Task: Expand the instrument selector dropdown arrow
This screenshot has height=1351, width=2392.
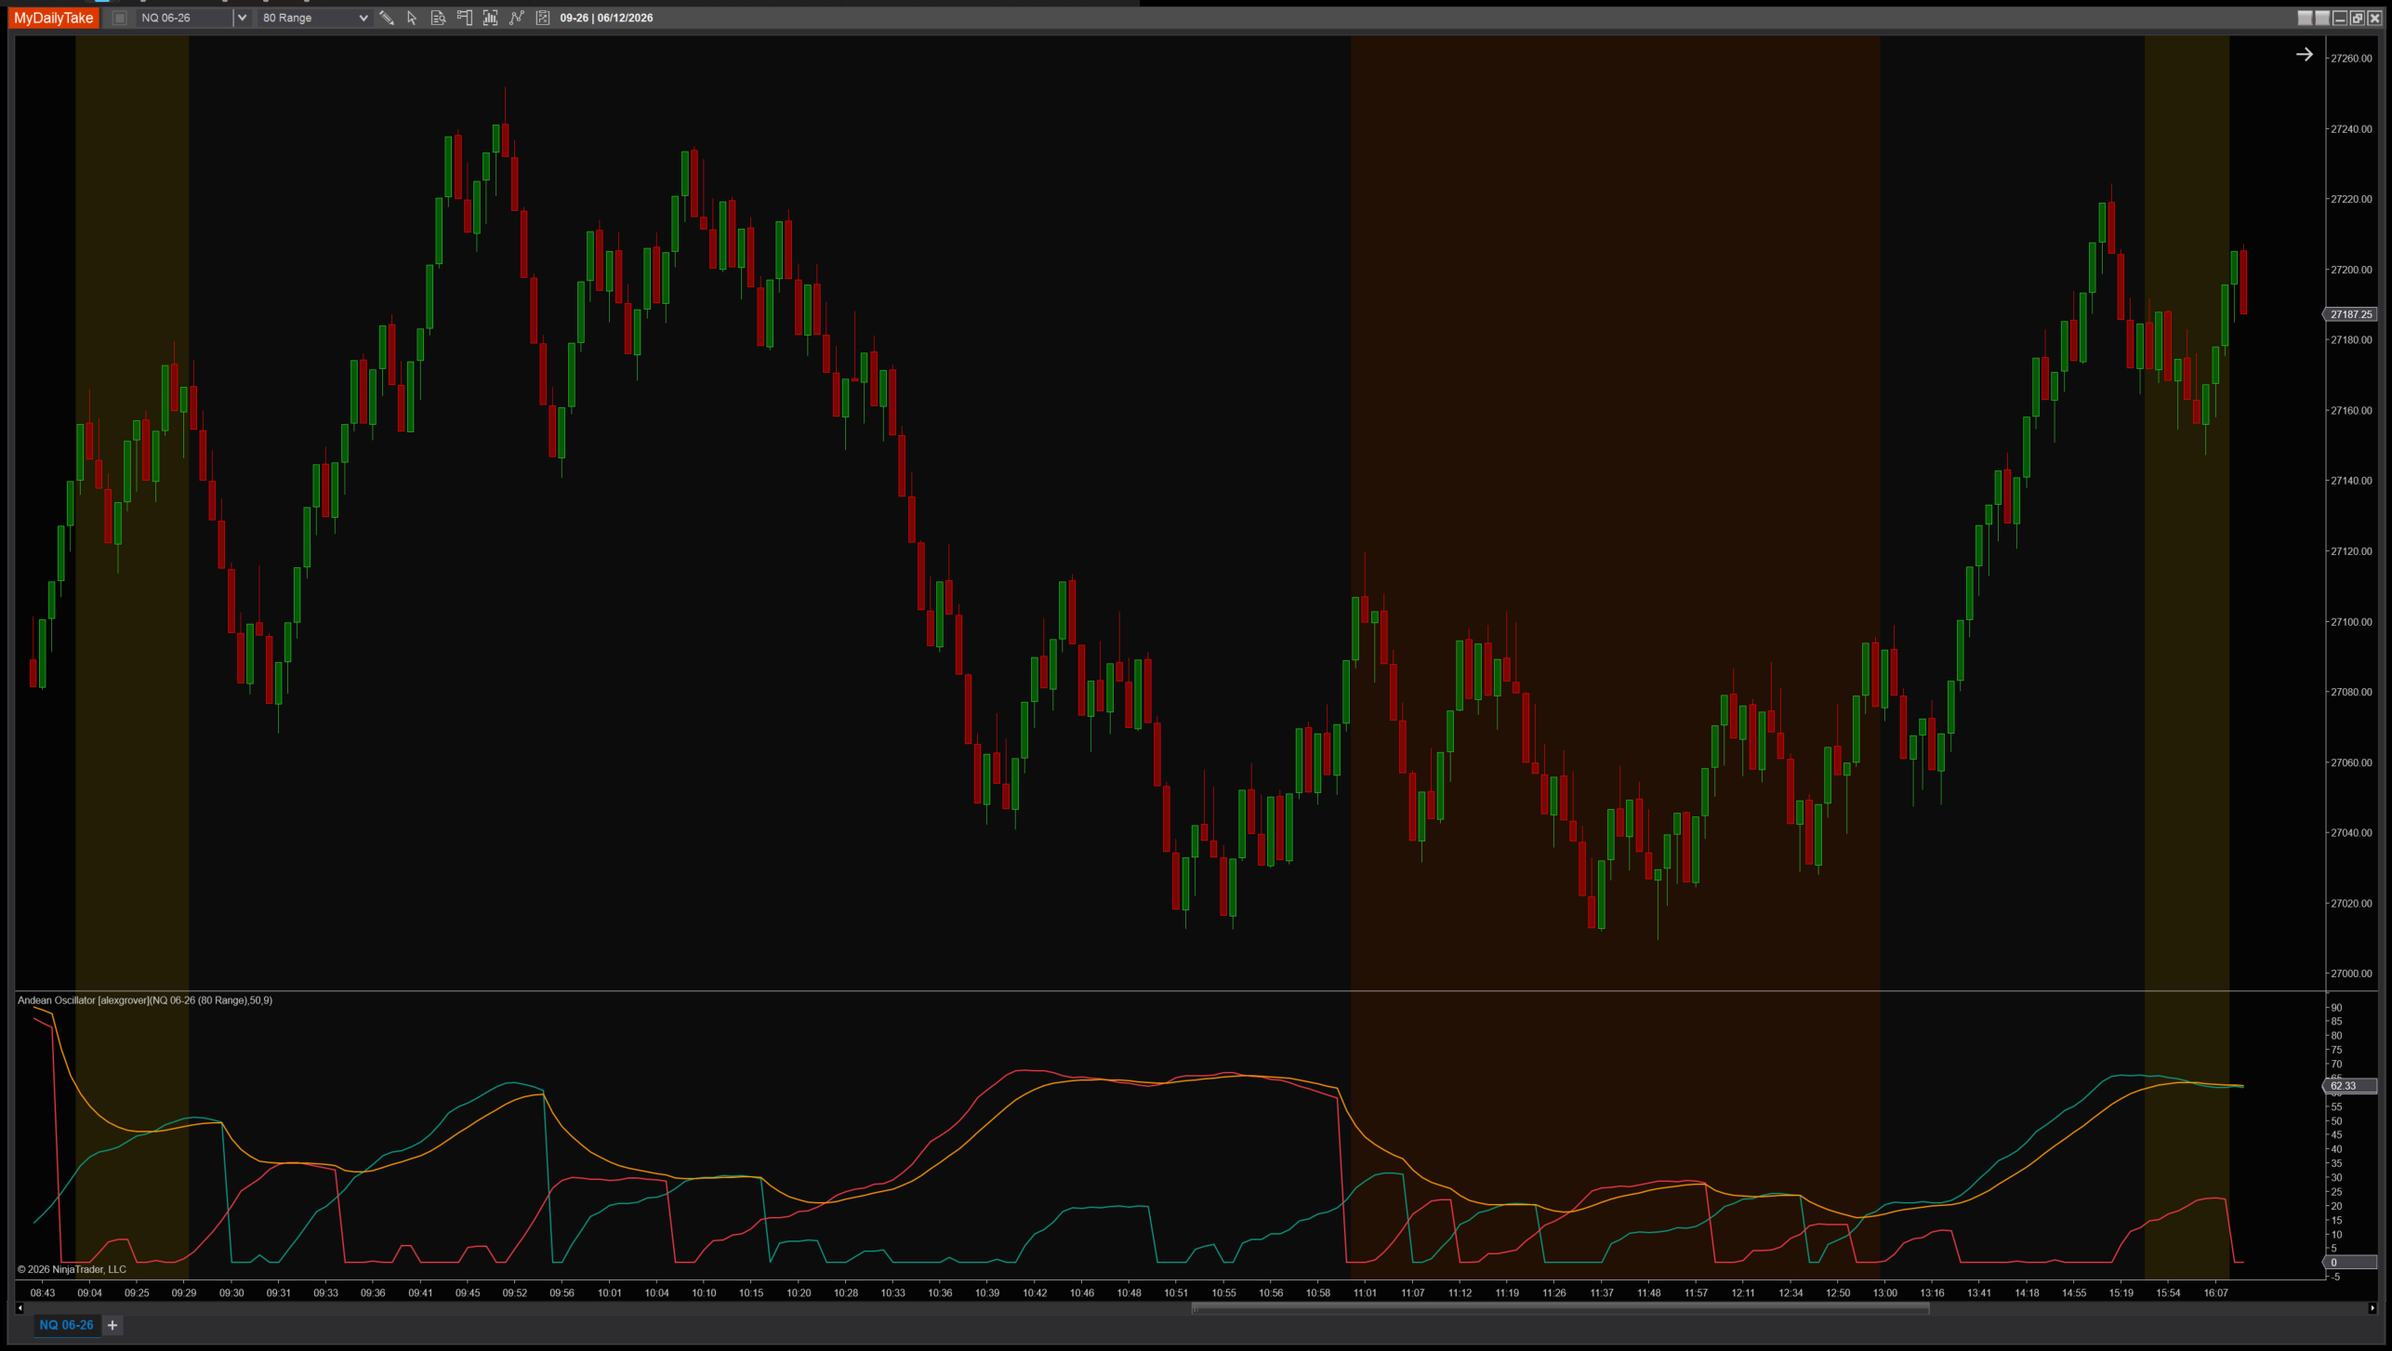Action: pyautogui.click(x=242, y=18)
